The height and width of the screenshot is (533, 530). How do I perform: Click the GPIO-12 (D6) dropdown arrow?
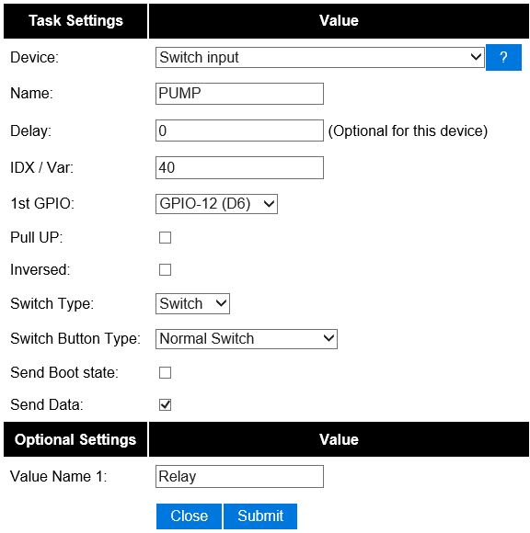[x=269, y=204]
